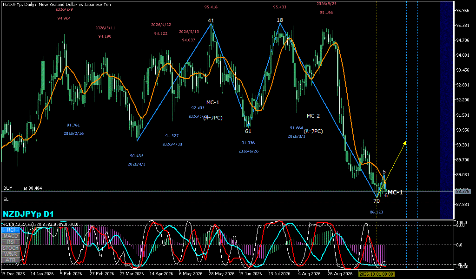Click the 13 Jul 2026 axis date
Screen dimensions: 476x279
(279, 274)
